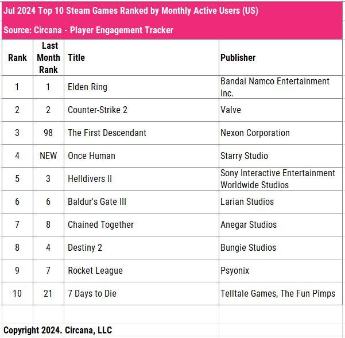Click the Bandai Namco Entertainment Inc. publisher cell
The height and width of the screenshot is (338, 345).
click(x=275, y=87)
